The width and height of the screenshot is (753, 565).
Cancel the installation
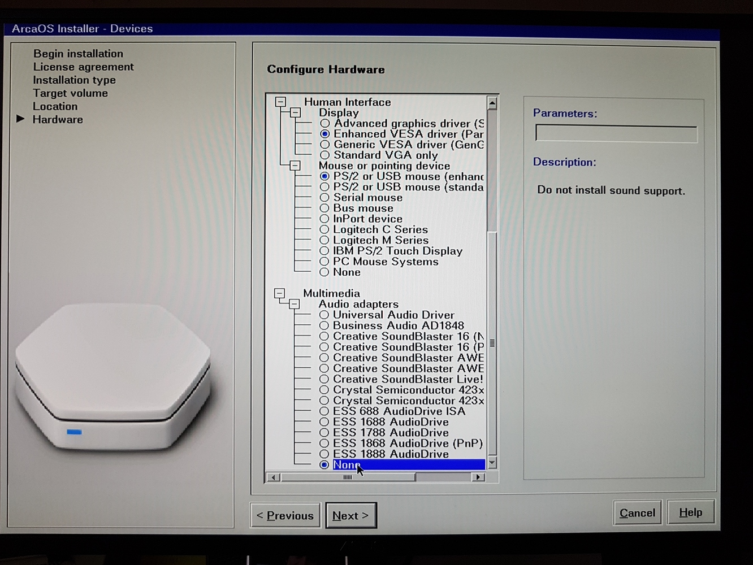pos(637,512)
